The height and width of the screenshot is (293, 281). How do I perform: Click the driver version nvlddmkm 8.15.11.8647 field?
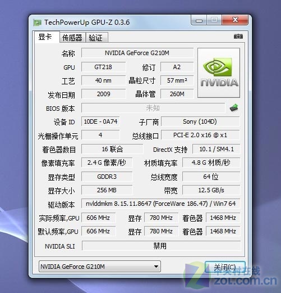(161, 204)
